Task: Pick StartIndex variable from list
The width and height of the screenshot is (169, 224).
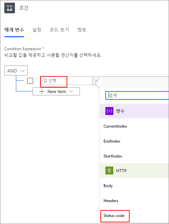Action: pos(113,156)
